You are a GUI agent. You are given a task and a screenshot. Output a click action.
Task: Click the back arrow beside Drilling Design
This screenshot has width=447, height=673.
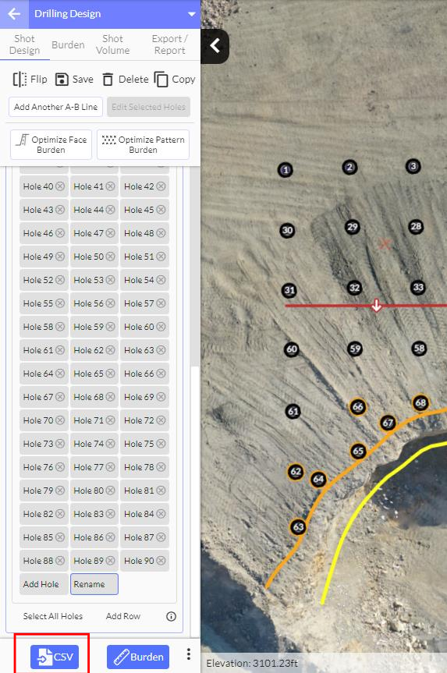(14, 14)
